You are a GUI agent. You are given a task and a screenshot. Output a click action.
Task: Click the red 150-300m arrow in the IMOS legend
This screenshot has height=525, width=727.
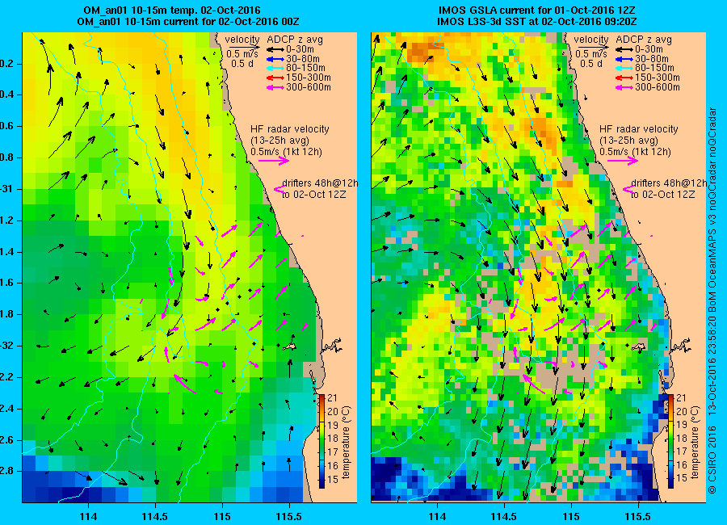(x=624, y=78)
